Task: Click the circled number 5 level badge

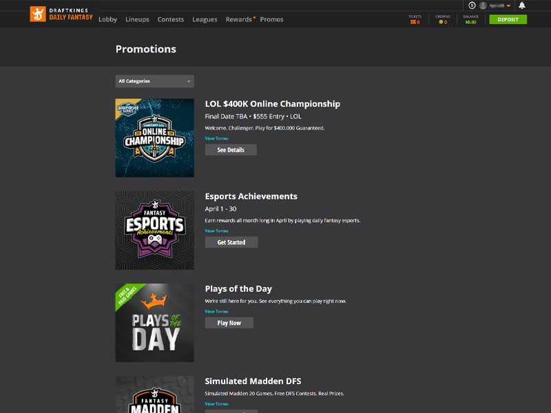Action: click(x=472, y=6)
